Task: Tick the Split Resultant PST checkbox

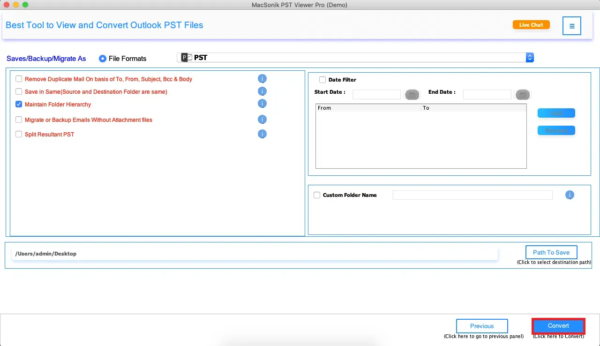Action: [19, 134]
